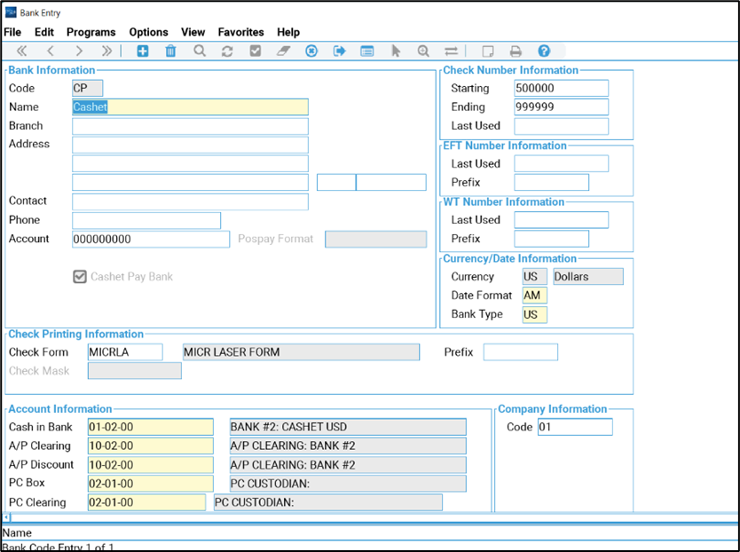
Task: Open the window/form layout icon
Action: coord(367,51)
